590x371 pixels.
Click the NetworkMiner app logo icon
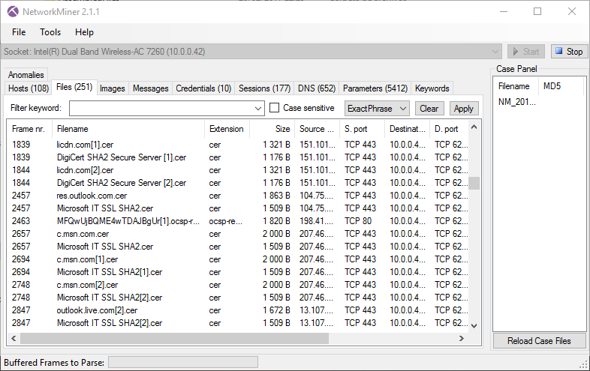tap(13, 11)
